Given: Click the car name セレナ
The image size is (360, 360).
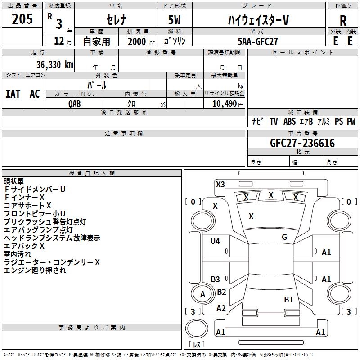Looking at the screenshot, I should click(117, 20).
